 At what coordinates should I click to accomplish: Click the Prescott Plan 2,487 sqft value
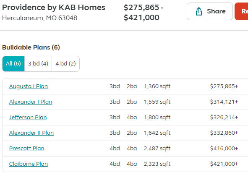pos(157,148)
